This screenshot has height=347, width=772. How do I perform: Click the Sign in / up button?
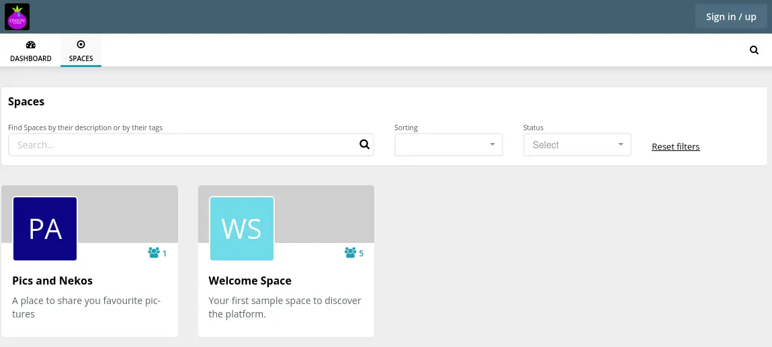coord(730,17)
